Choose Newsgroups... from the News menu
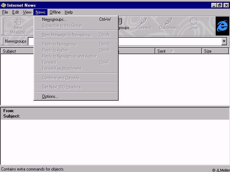Screen dimensions: 230x172 tap(76, 19)
